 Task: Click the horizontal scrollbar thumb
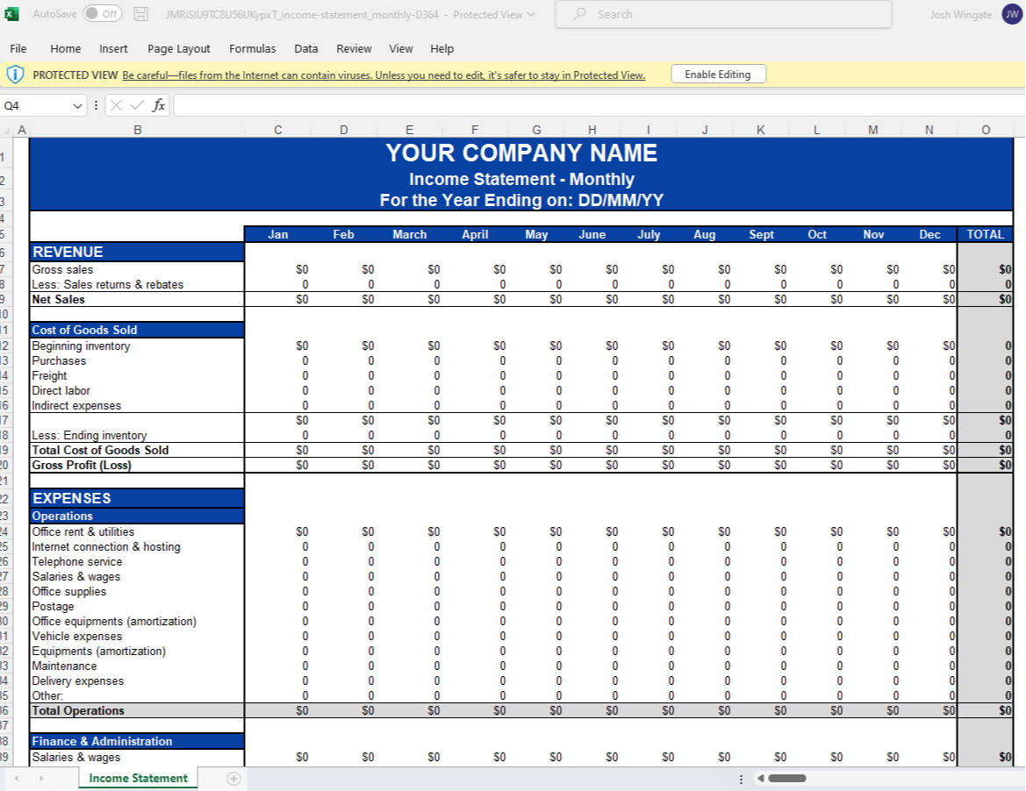click(786, 779)
